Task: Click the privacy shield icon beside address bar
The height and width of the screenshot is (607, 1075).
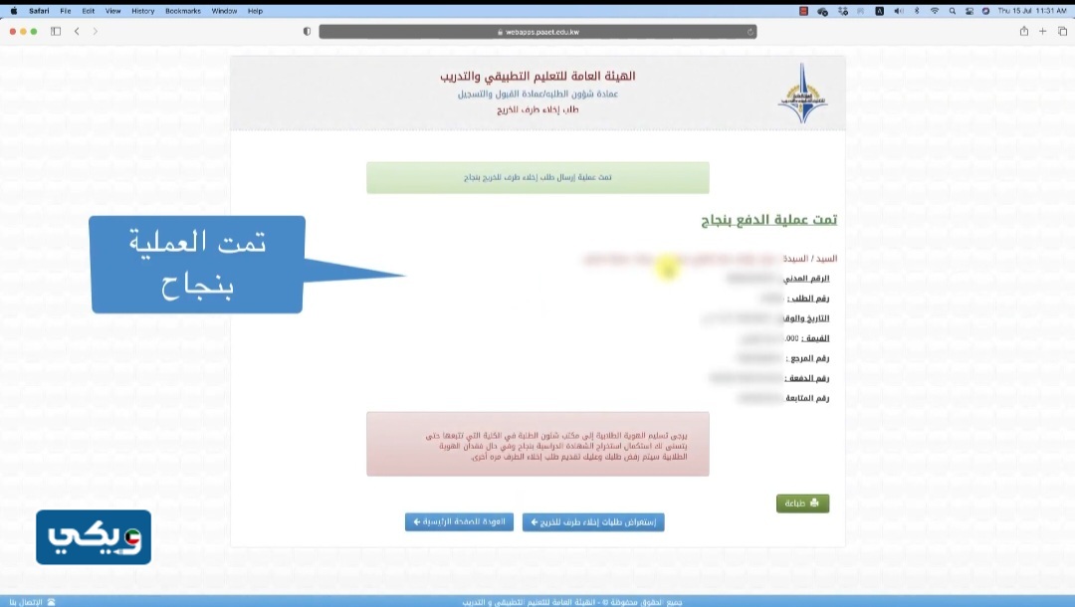Action: click(307, 32)
